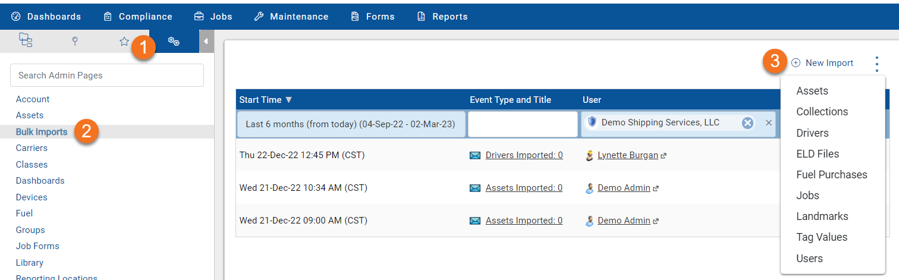Open external link icon beside Lynette Burgan
Screen dimensions: 899x280
pyautogui.click(x=664, y=156)
